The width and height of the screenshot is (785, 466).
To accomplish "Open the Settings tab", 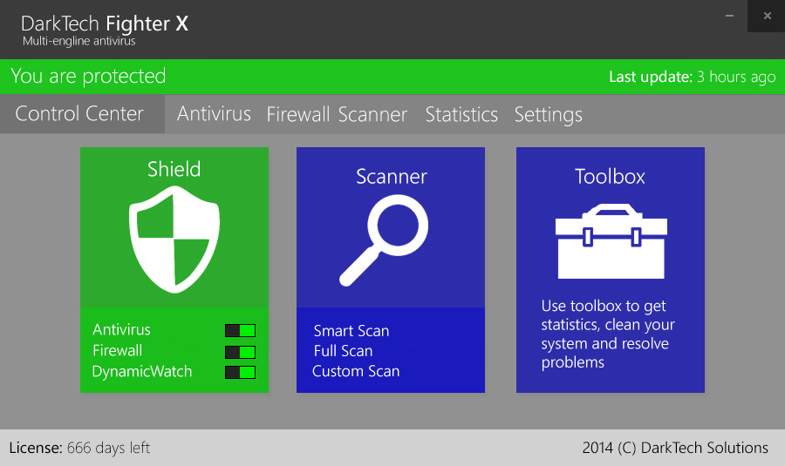I will [548, 115].
